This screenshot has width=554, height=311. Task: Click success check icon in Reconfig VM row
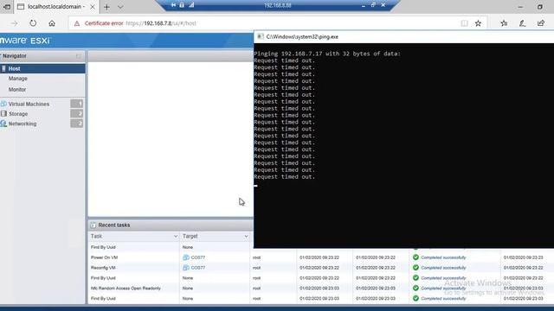click(415, 268)
